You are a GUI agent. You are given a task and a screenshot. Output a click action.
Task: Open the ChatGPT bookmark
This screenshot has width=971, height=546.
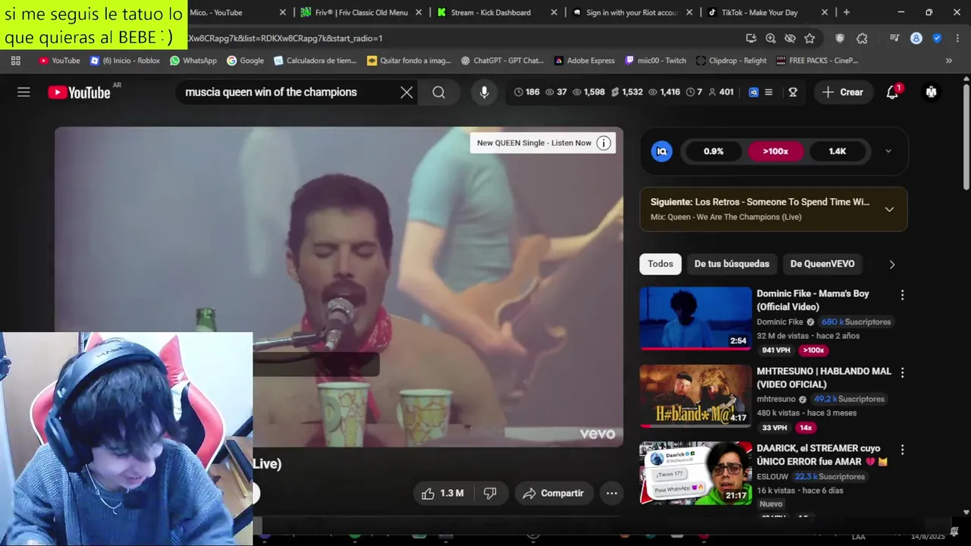tap(501, 61)
